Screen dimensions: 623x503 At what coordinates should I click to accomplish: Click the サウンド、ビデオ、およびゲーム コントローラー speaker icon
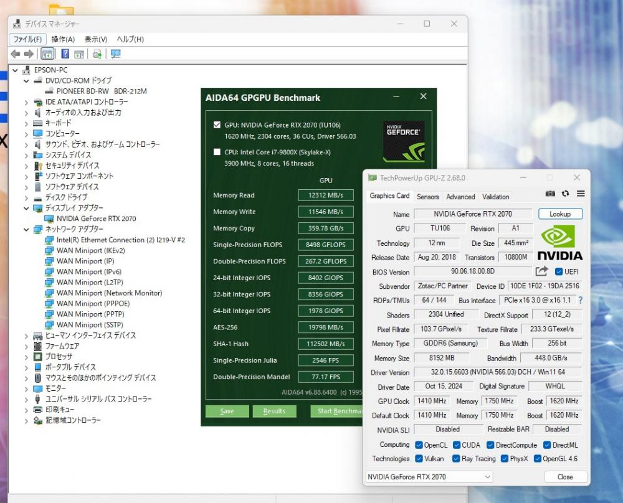click(x=38, y=144)
